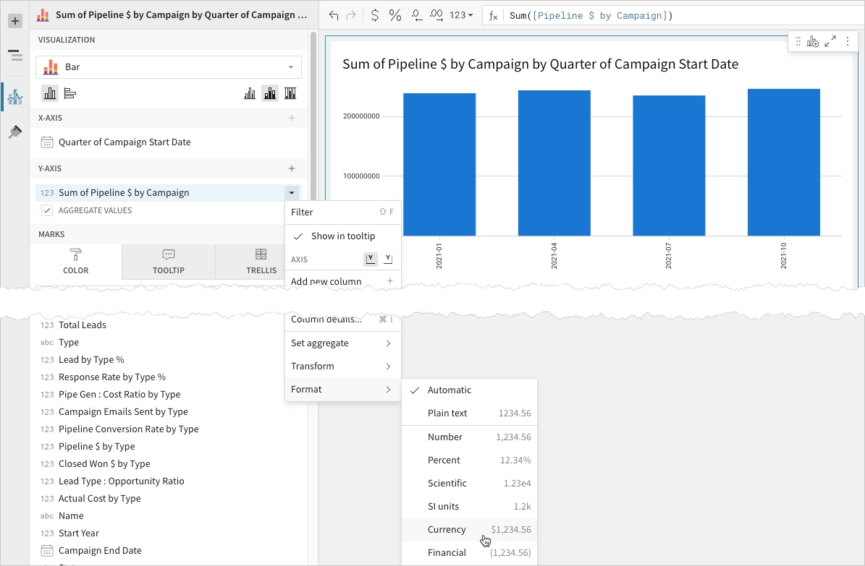Open the Bar visualization type dropdown
The width and height of the screenshot is (865, 566).
(x=169, y=67)
